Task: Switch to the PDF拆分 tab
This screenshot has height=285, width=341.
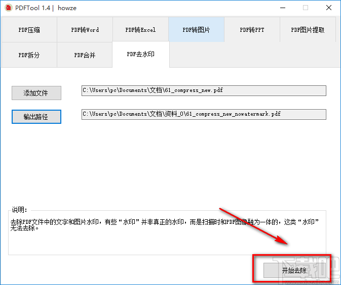Action: (29, 55)
